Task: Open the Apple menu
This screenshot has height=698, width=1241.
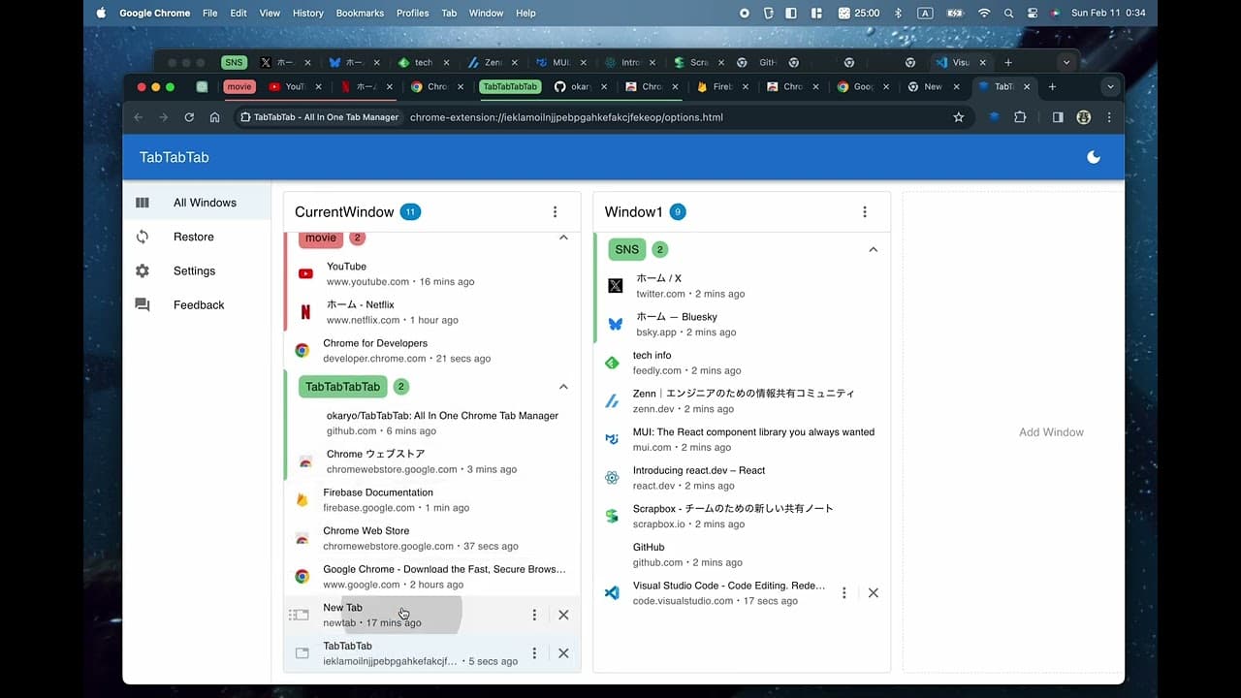Action: click(x=101, y=13)
